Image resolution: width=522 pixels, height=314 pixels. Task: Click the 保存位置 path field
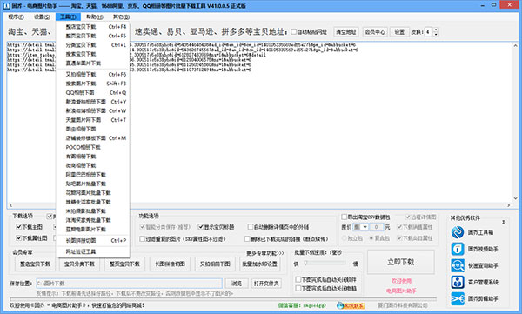(129, 284)
